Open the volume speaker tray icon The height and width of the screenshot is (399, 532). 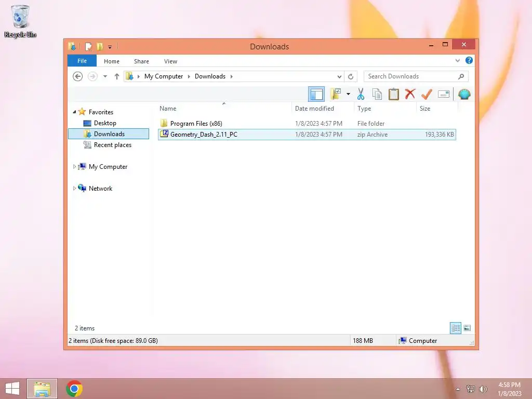483,389
